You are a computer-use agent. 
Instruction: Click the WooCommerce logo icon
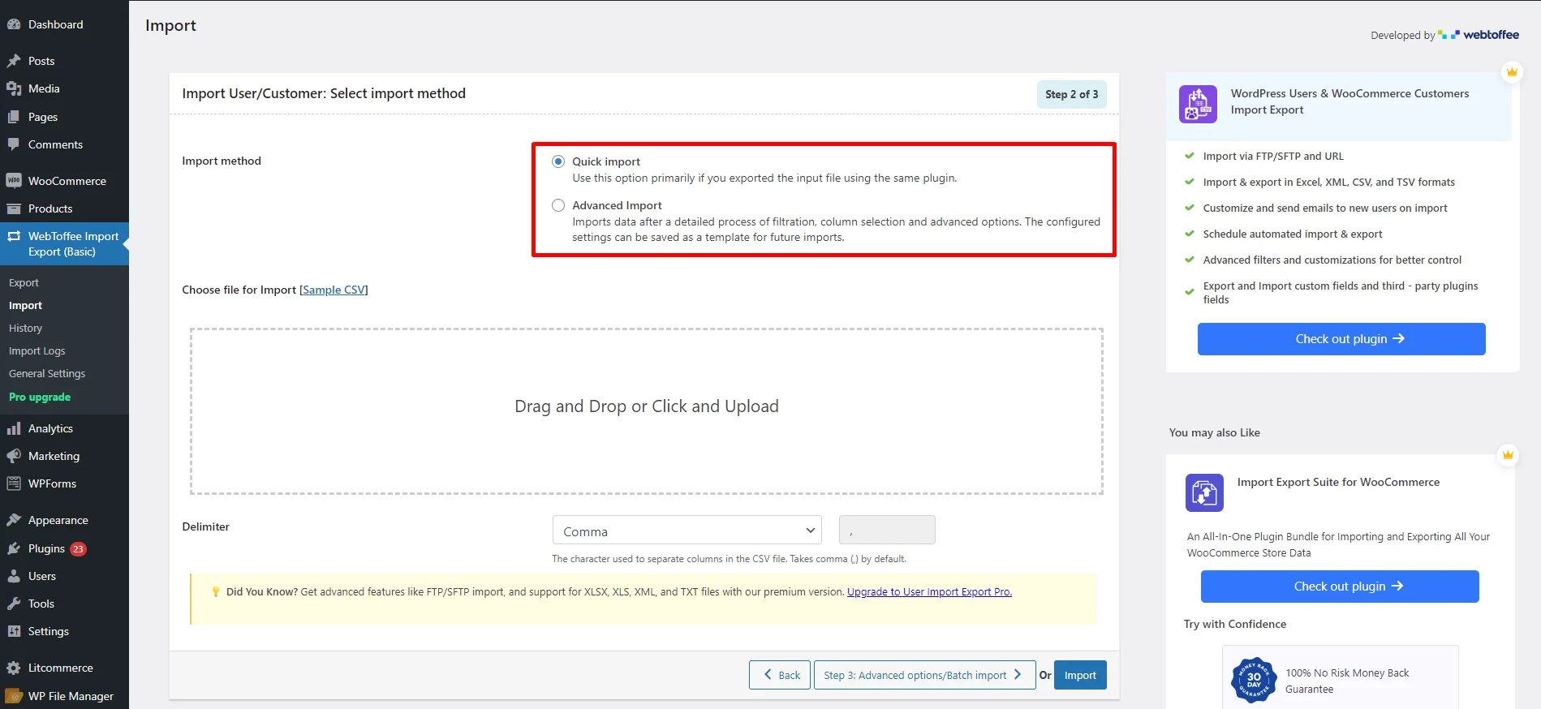[x=14, y=181]
